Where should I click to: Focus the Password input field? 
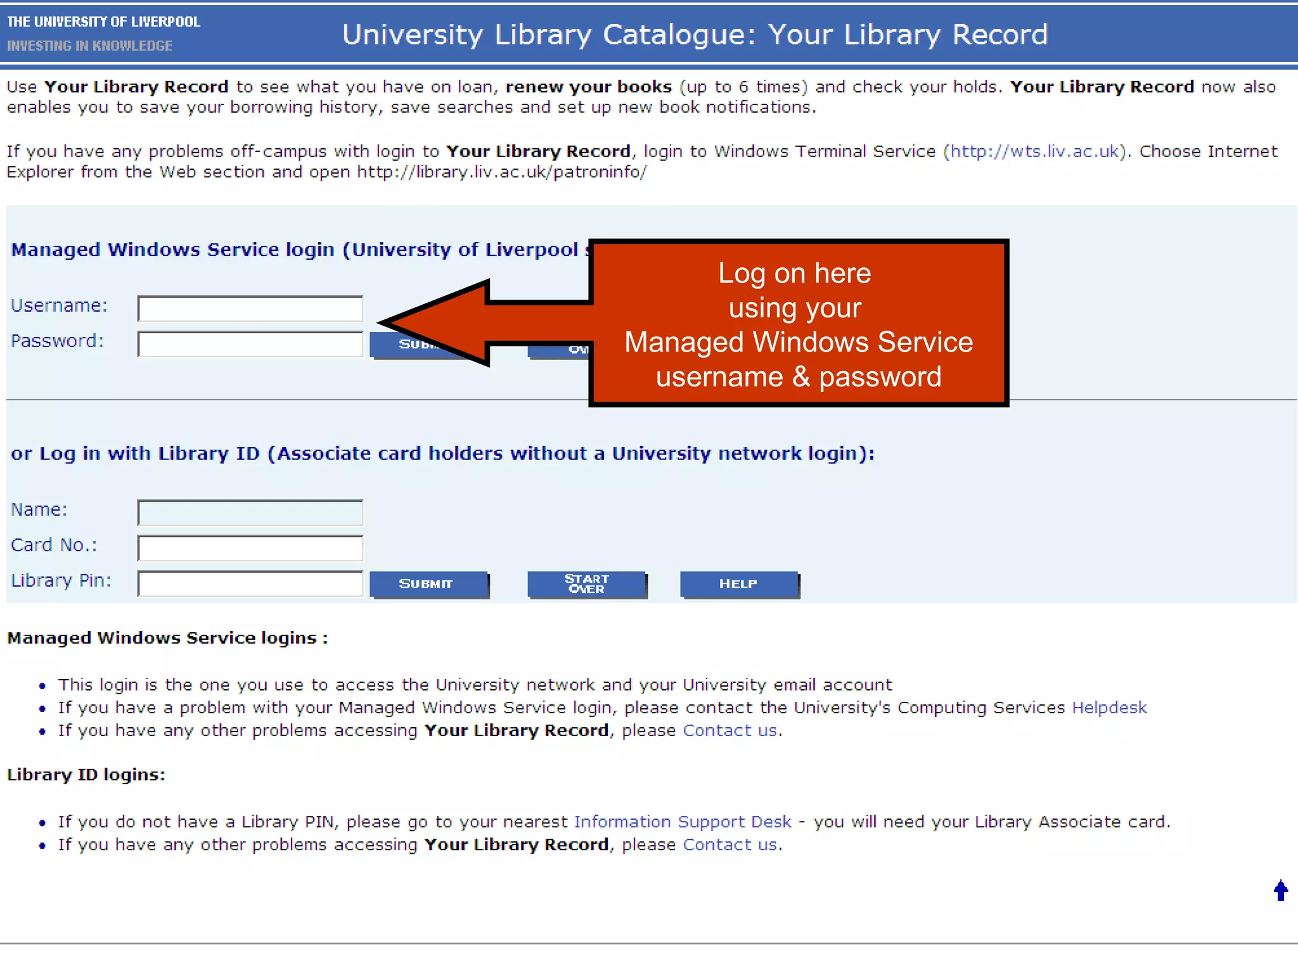(x=250, y=344)
